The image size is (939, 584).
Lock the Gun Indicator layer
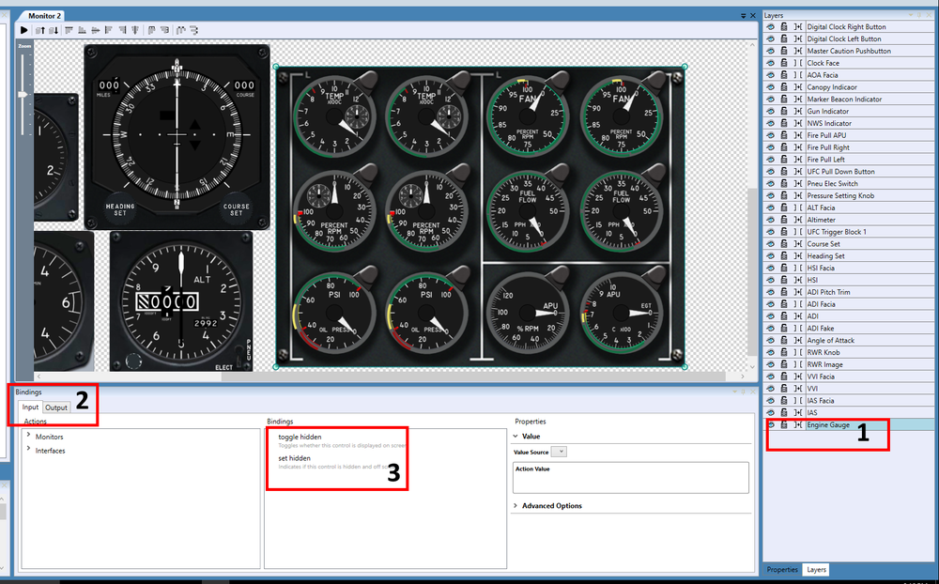coord(784,112)
